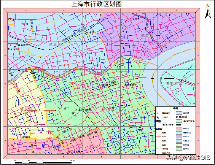
Task: Click the black railway line symbol in legend
Action: [158, 149]
